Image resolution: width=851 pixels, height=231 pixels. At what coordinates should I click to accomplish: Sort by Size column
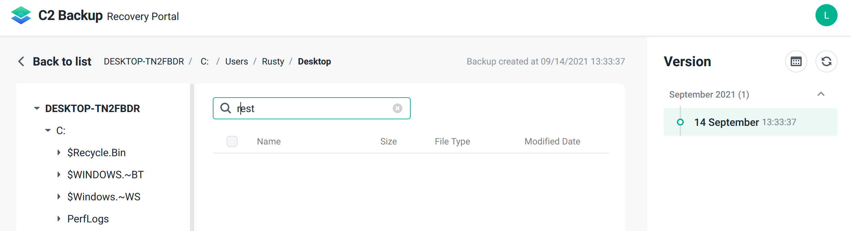[389, 141]
